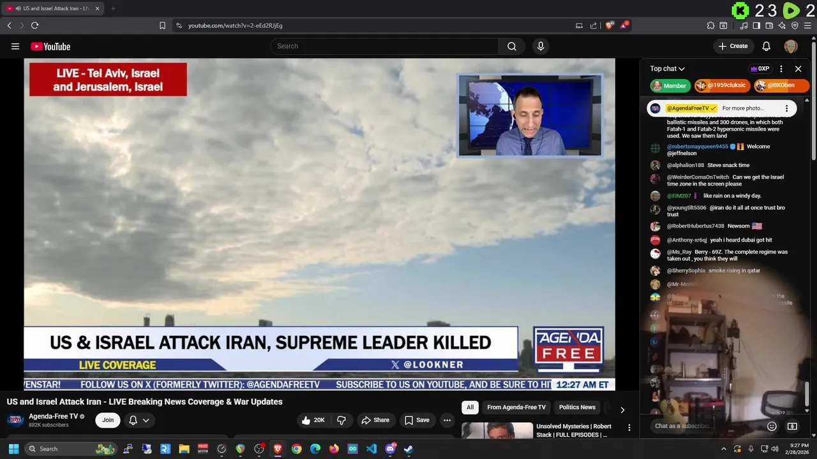817x459 pixels.
Task: Open the more actions ellipsis under the video
Action: point(447,420)
